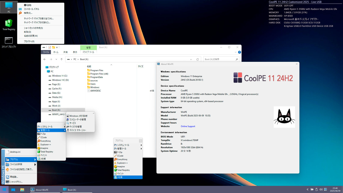Click the rightmost monitor tray icon beside clock
343x193 pixels.
coord(326,189)
